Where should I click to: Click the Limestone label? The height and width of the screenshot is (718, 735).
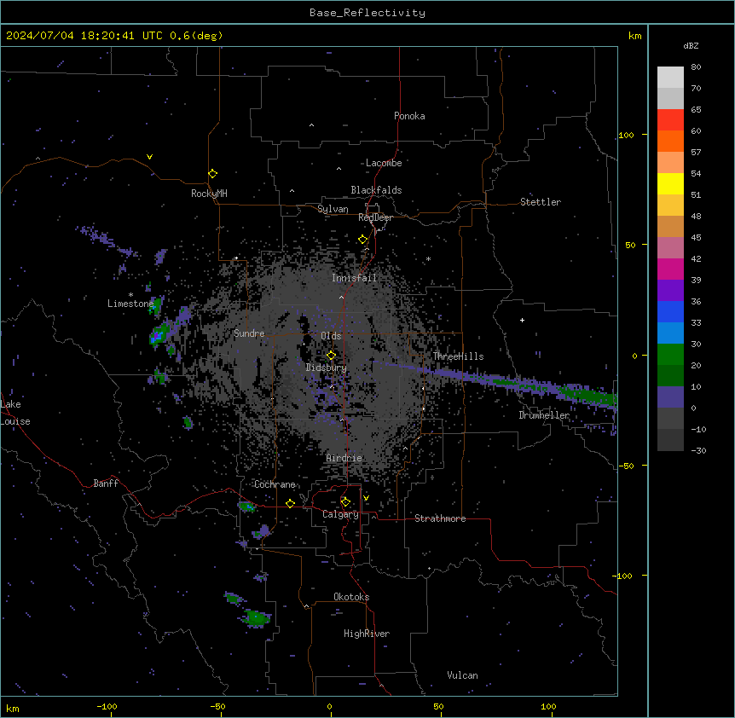(x=130, y=304)
